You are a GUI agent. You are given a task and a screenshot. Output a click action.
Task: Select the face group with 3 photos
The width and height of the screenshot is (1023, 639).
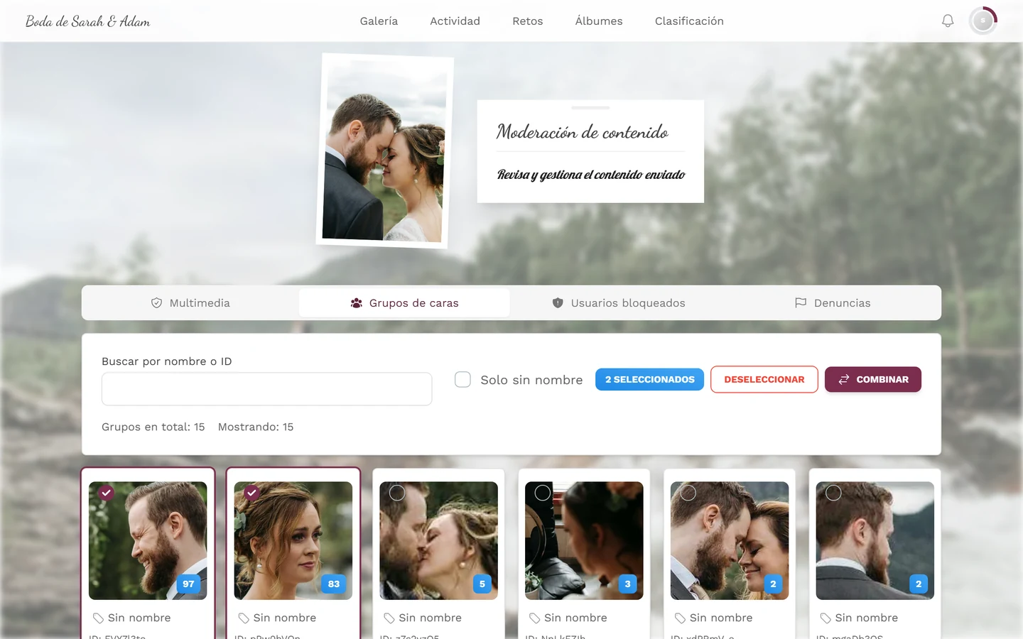coord(543,493)
